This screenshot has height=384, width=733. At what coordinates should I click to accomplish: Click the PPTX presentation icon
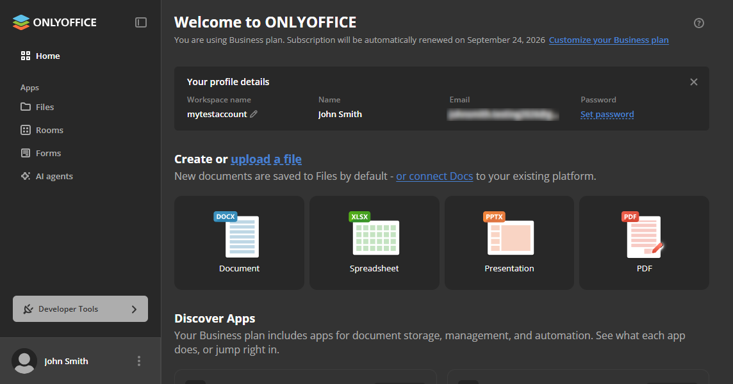pos(509,233)
